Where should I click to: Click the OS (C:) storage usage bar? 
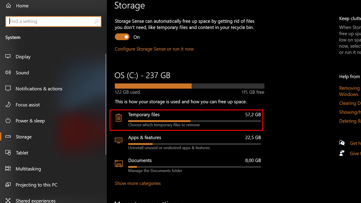click(x=190, y=86)
